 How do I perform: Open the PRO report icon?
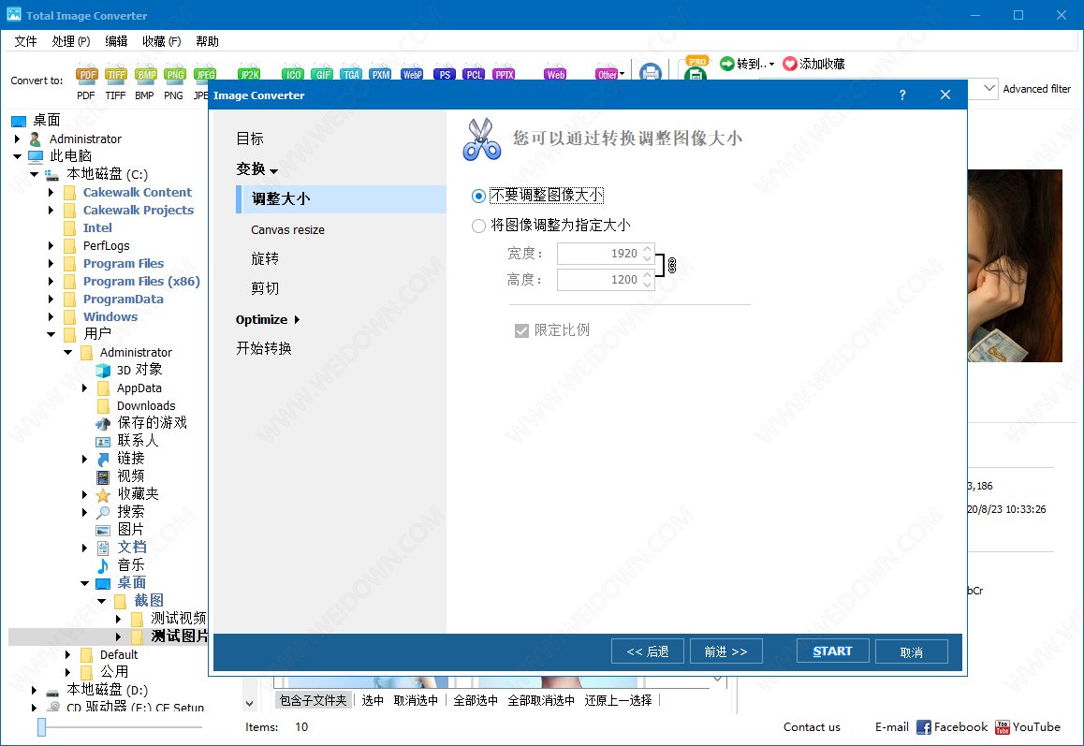[696, 67]
